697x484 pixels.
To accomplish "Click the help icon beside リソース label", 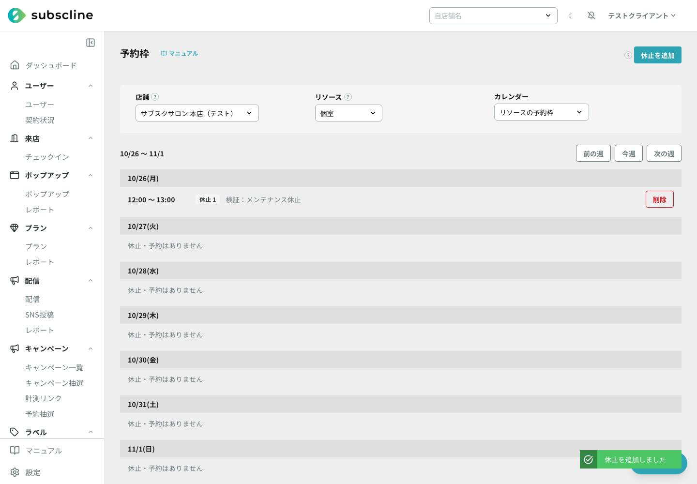I will [x=348, y=97].
